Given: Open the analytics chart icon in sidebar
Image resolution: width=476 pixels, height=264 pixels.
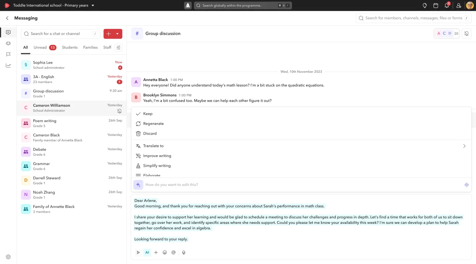Looking at the screenshot, I should point(8,65).
